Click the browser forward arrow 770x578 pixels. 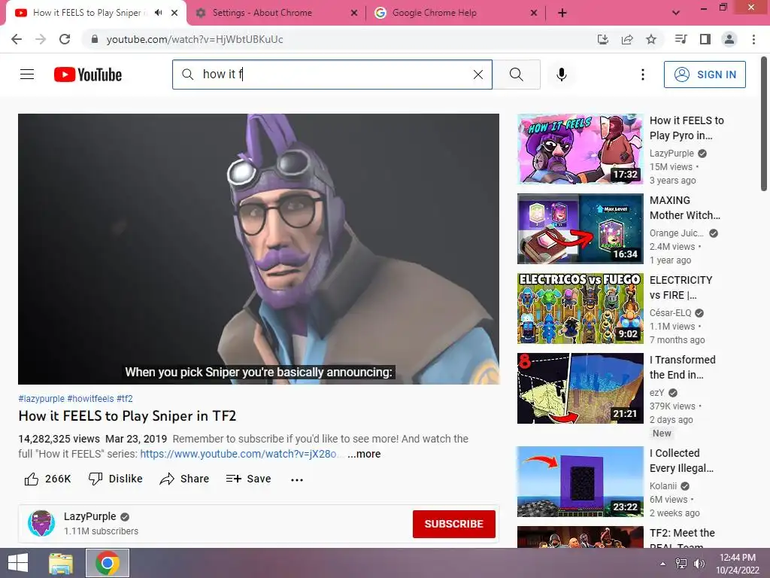[41, 39]
